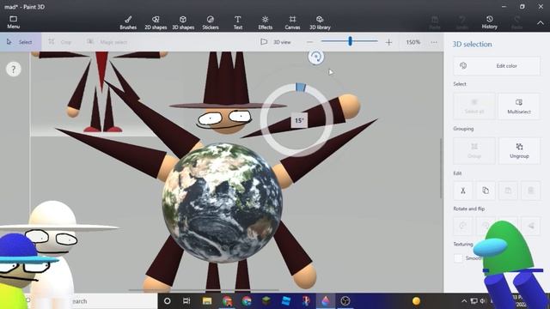Viewport: 550px width, 309px height.
Task: Open OBS Studio from taskbar
Action: (x=345, y=301)
